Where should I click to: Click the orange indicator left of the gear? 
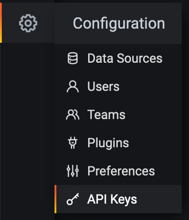pos(1,23)
